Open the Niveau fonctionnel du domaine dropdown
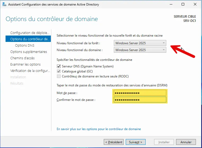 pos(140,50)
